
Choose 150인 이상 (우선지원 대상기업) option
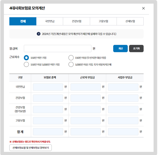71,58
